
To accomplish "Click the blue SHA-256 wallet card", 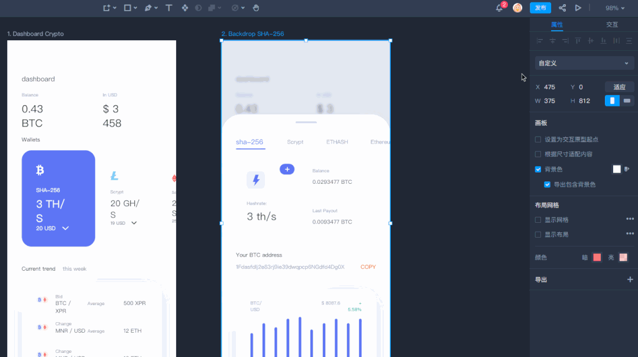I will click(58, 199).
